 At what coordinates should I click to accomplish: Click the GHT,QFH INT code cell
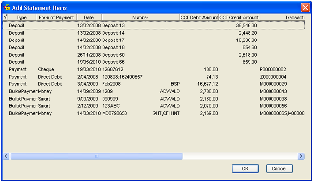(x=166, y=113)
